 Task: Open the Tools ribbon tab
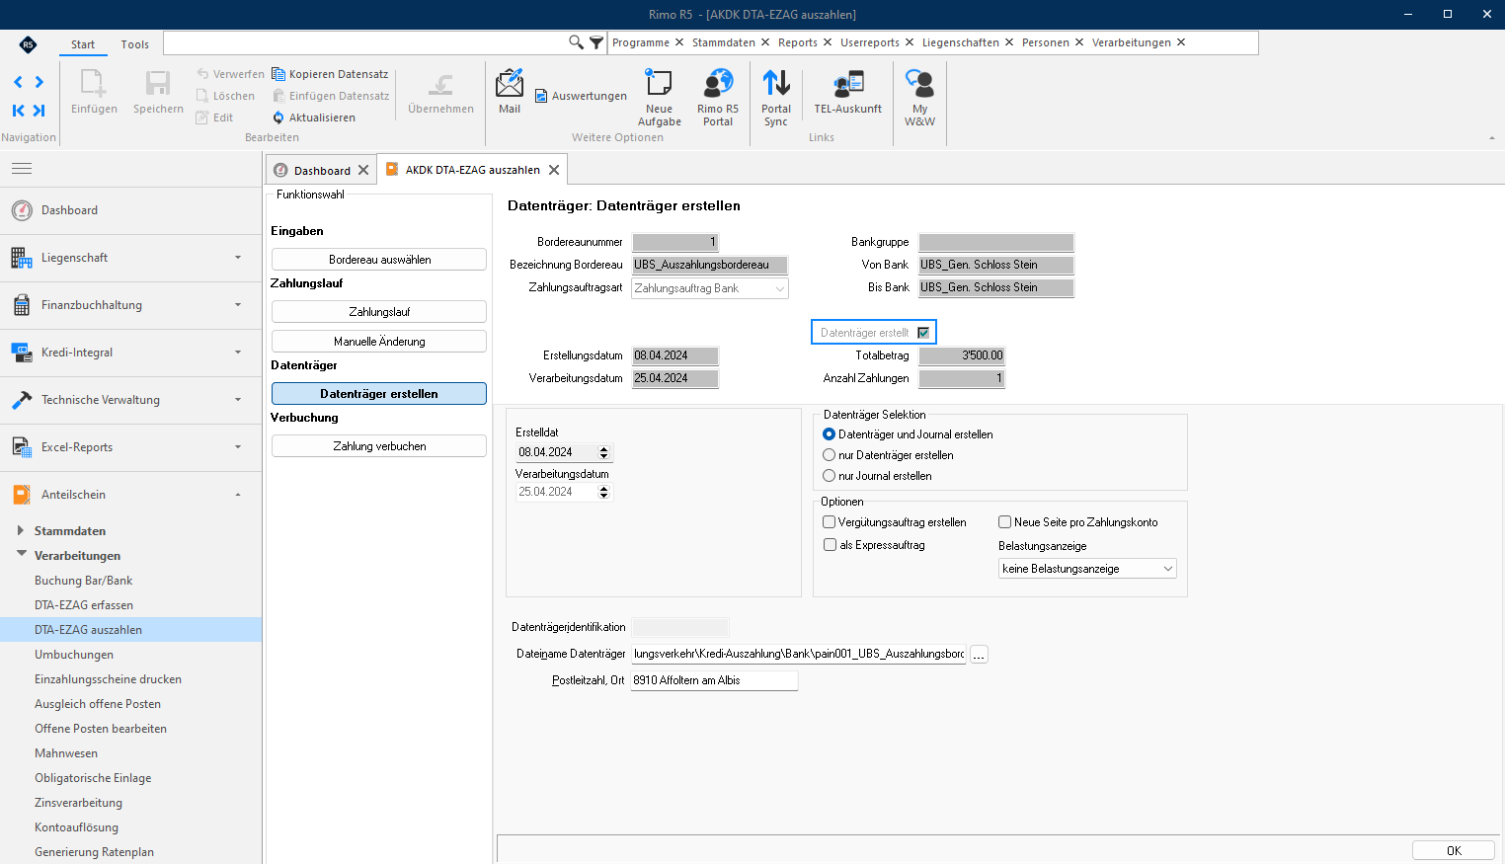pos(135,44)
